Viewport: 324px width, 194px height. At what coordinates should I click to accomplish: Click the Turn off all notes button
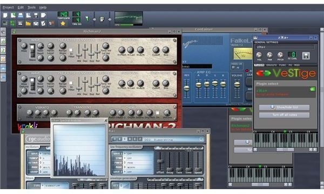coord(285,115)
